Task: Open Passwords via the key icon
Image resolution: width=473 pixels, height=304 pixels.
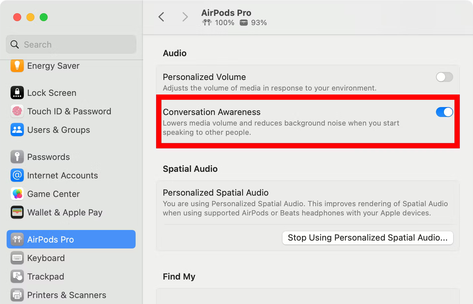Action: click(17, 157)
